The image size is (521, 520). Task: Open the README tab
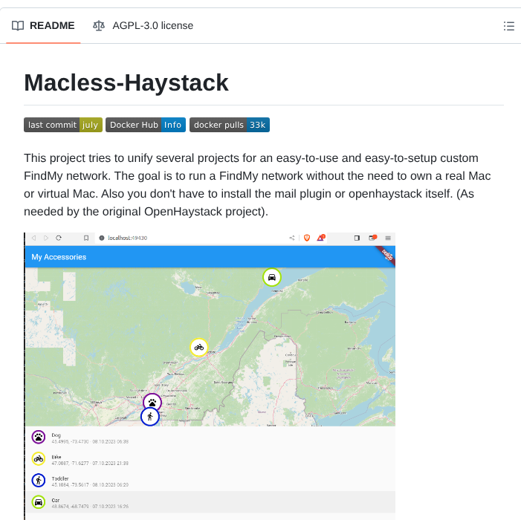click(x=43, y=25)
